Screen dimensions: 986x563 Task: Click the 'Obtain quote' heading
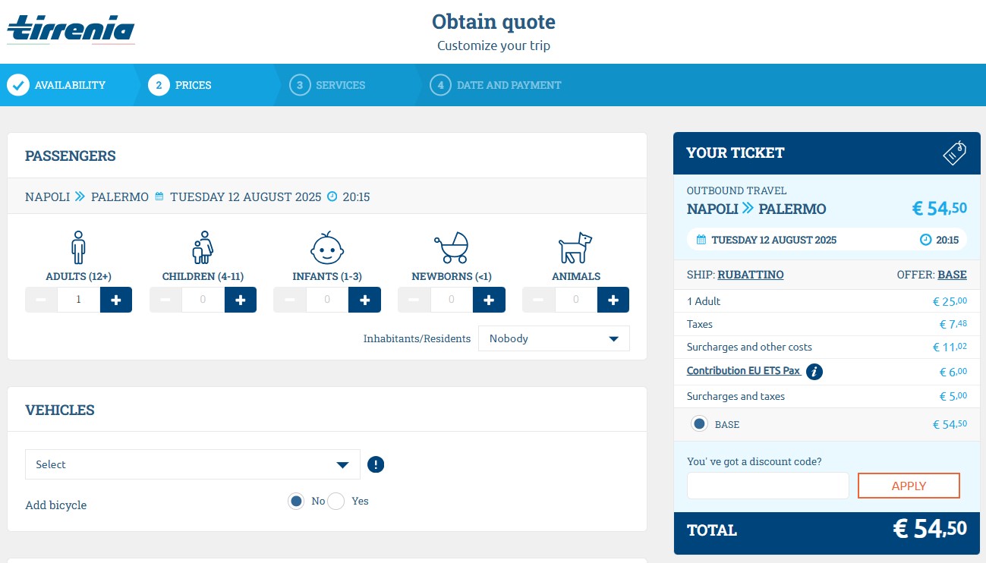click(493, 21)
